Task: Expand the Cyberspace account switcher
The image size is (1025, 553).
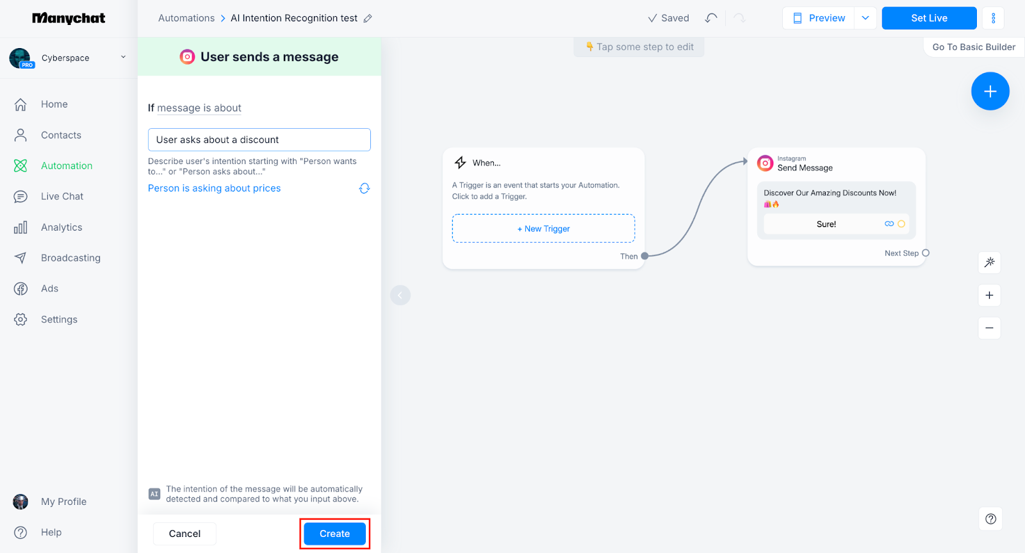Action: coord(123,58)
